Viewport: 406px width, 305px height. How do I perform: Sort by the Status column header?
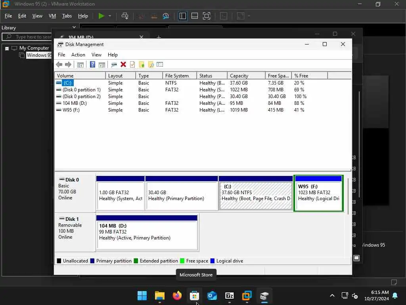(212, 76)
